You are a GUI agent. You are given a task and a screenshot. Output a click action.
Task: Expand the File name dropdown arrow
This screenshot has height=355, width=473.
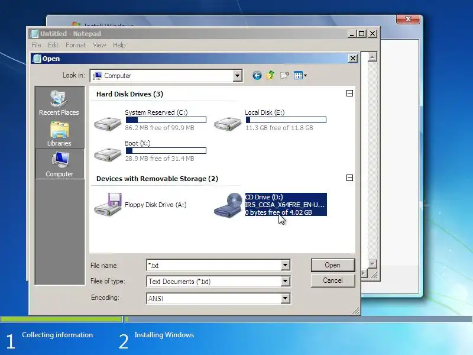click(285, 265)
